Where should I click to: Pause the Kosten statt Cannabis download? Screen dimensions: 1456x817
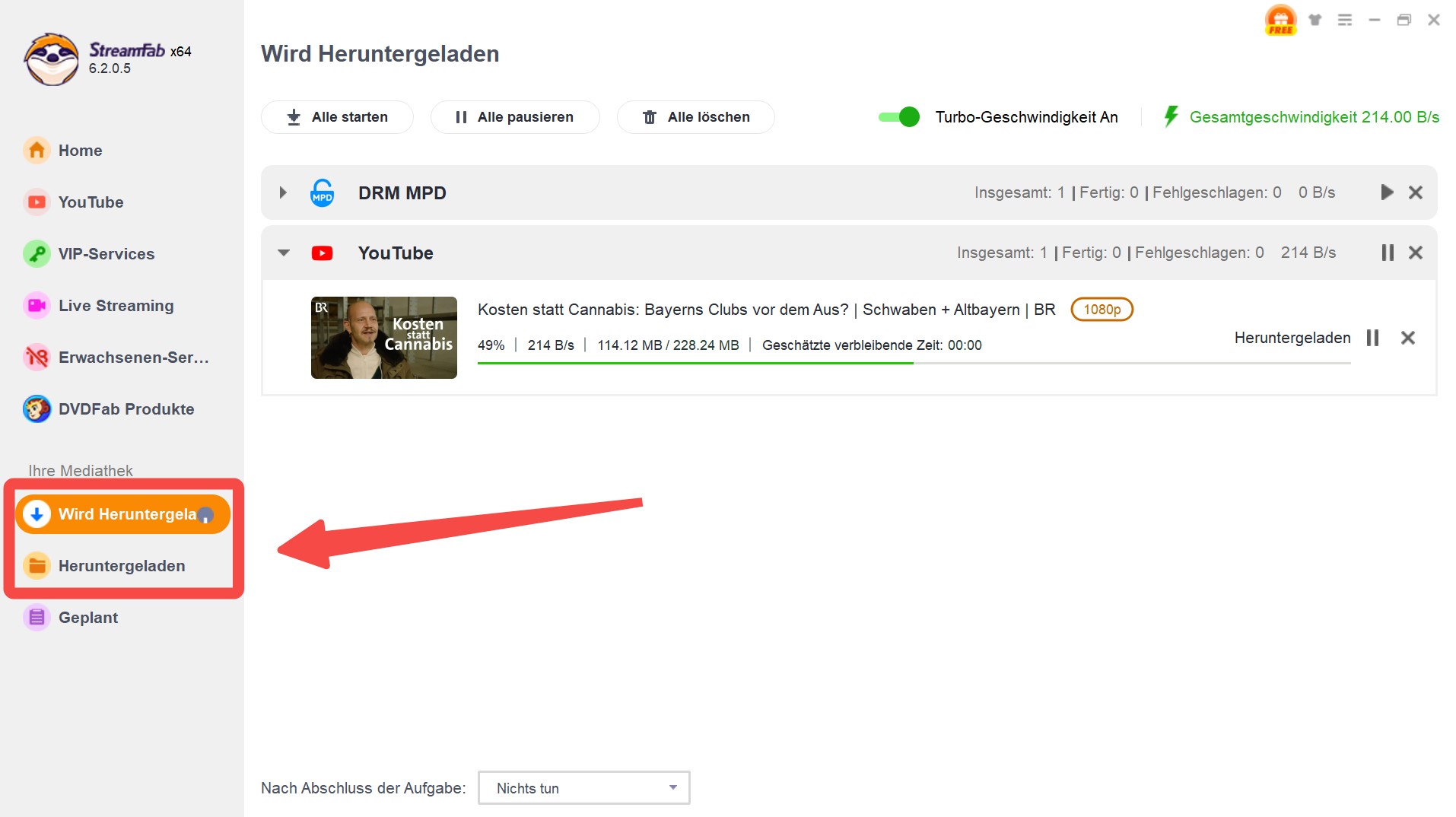pos(1372,338)
